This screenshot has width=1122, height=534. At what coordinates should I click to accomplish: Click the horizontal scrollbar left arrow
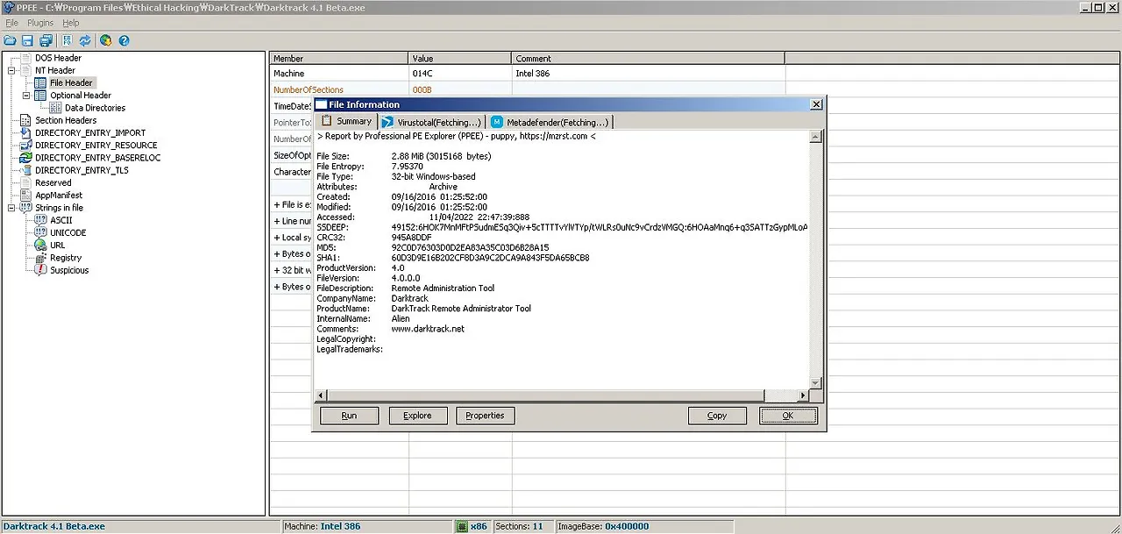321,396
